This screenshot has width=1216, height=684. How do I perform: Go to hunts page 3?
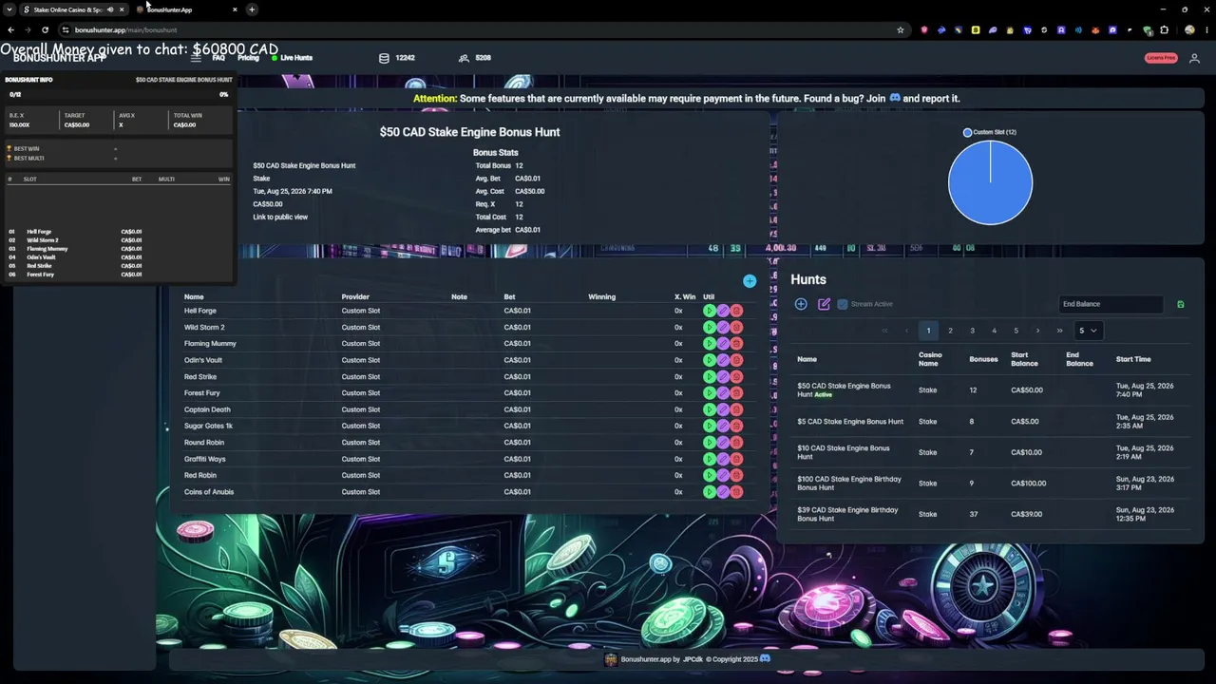(972, 331)
